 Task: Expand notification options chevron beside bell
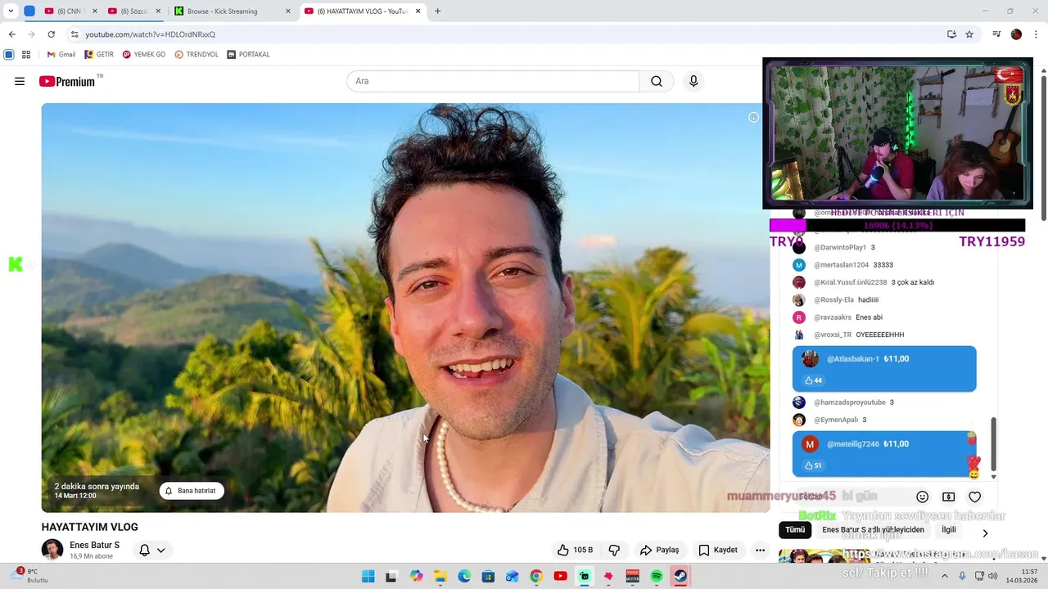point(161,551)
